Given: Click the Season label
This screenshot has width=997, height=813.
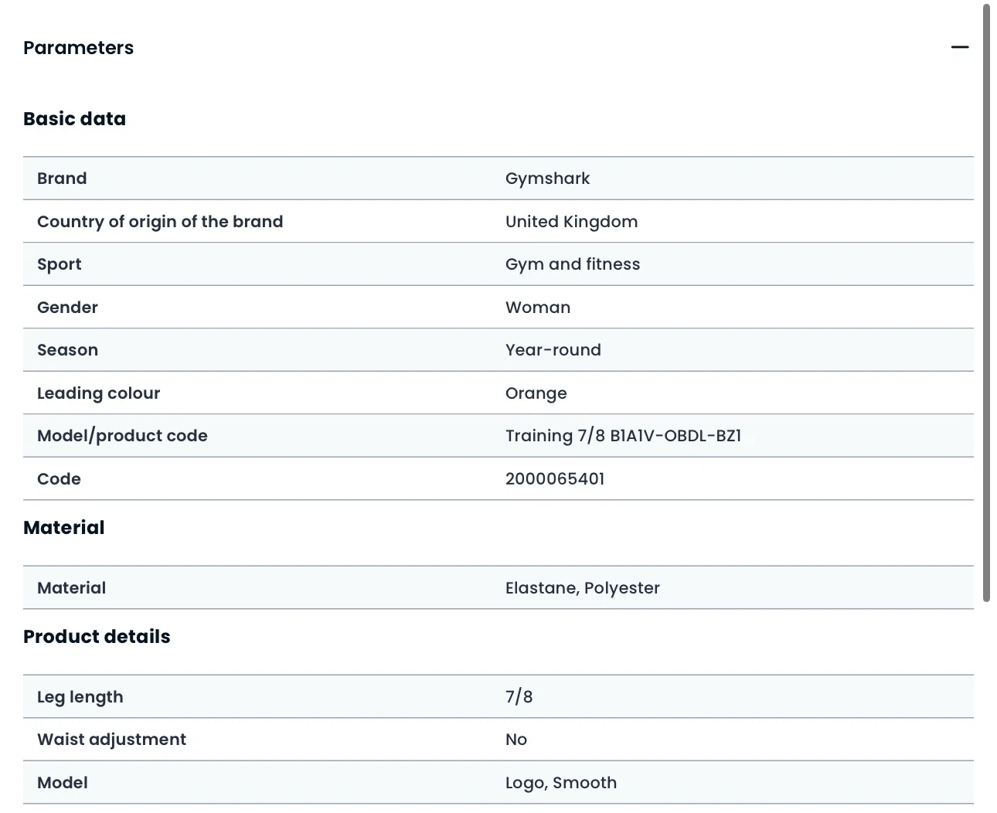Looking at the screenshot, I should point(67,350).
